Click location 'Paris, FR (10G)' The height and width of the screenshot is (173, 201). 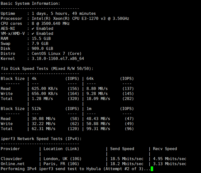tap(61, 164)
